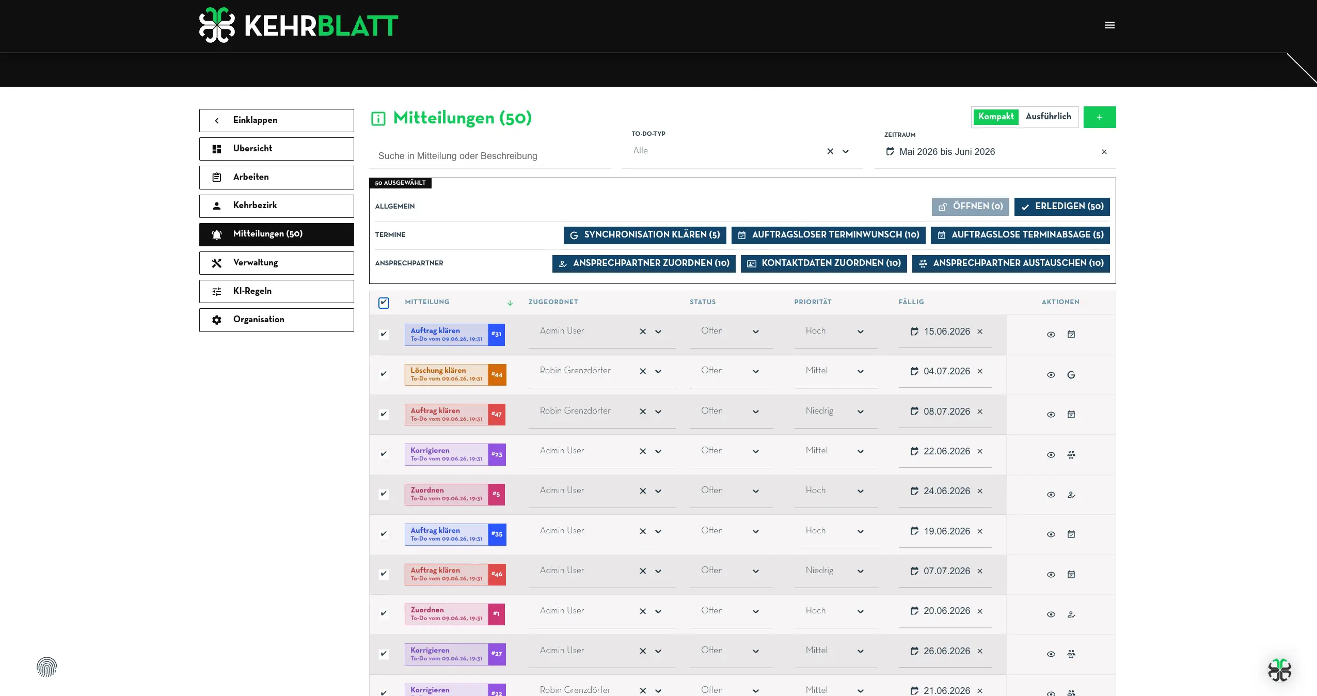Image resolution: width=1317 pixels, height=696 pixels.
Task: Clear the To-Do-Typ selection X
Action: [830, 151]
